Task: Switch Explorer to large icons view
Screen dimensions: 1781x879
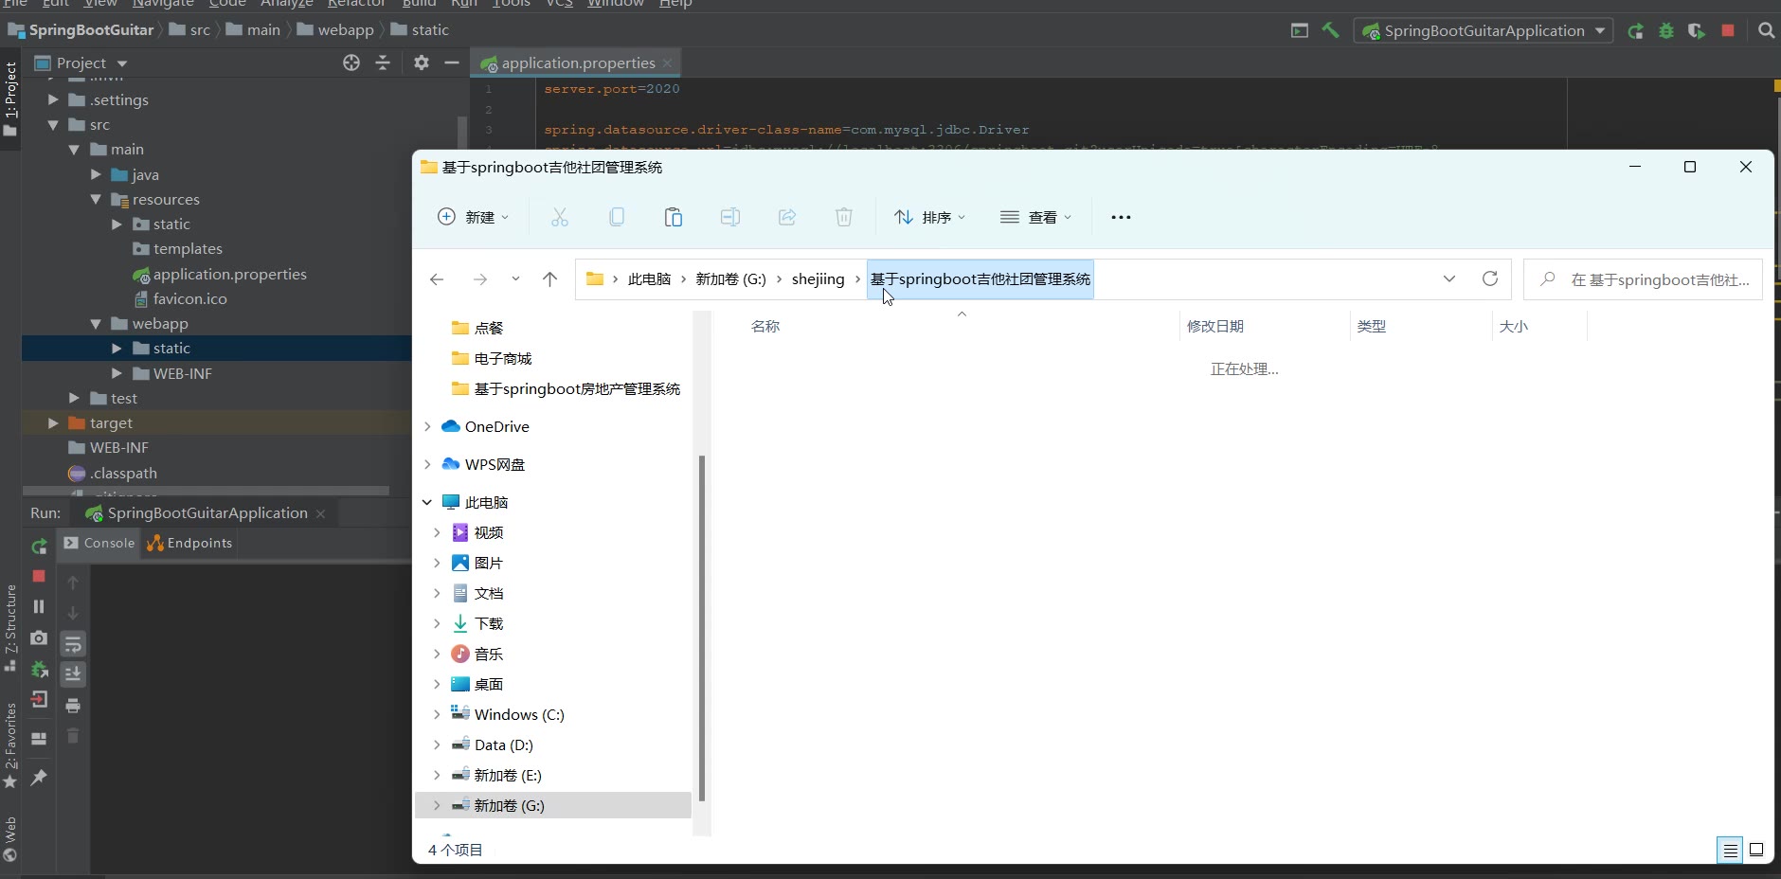Action: [1756, 850]
